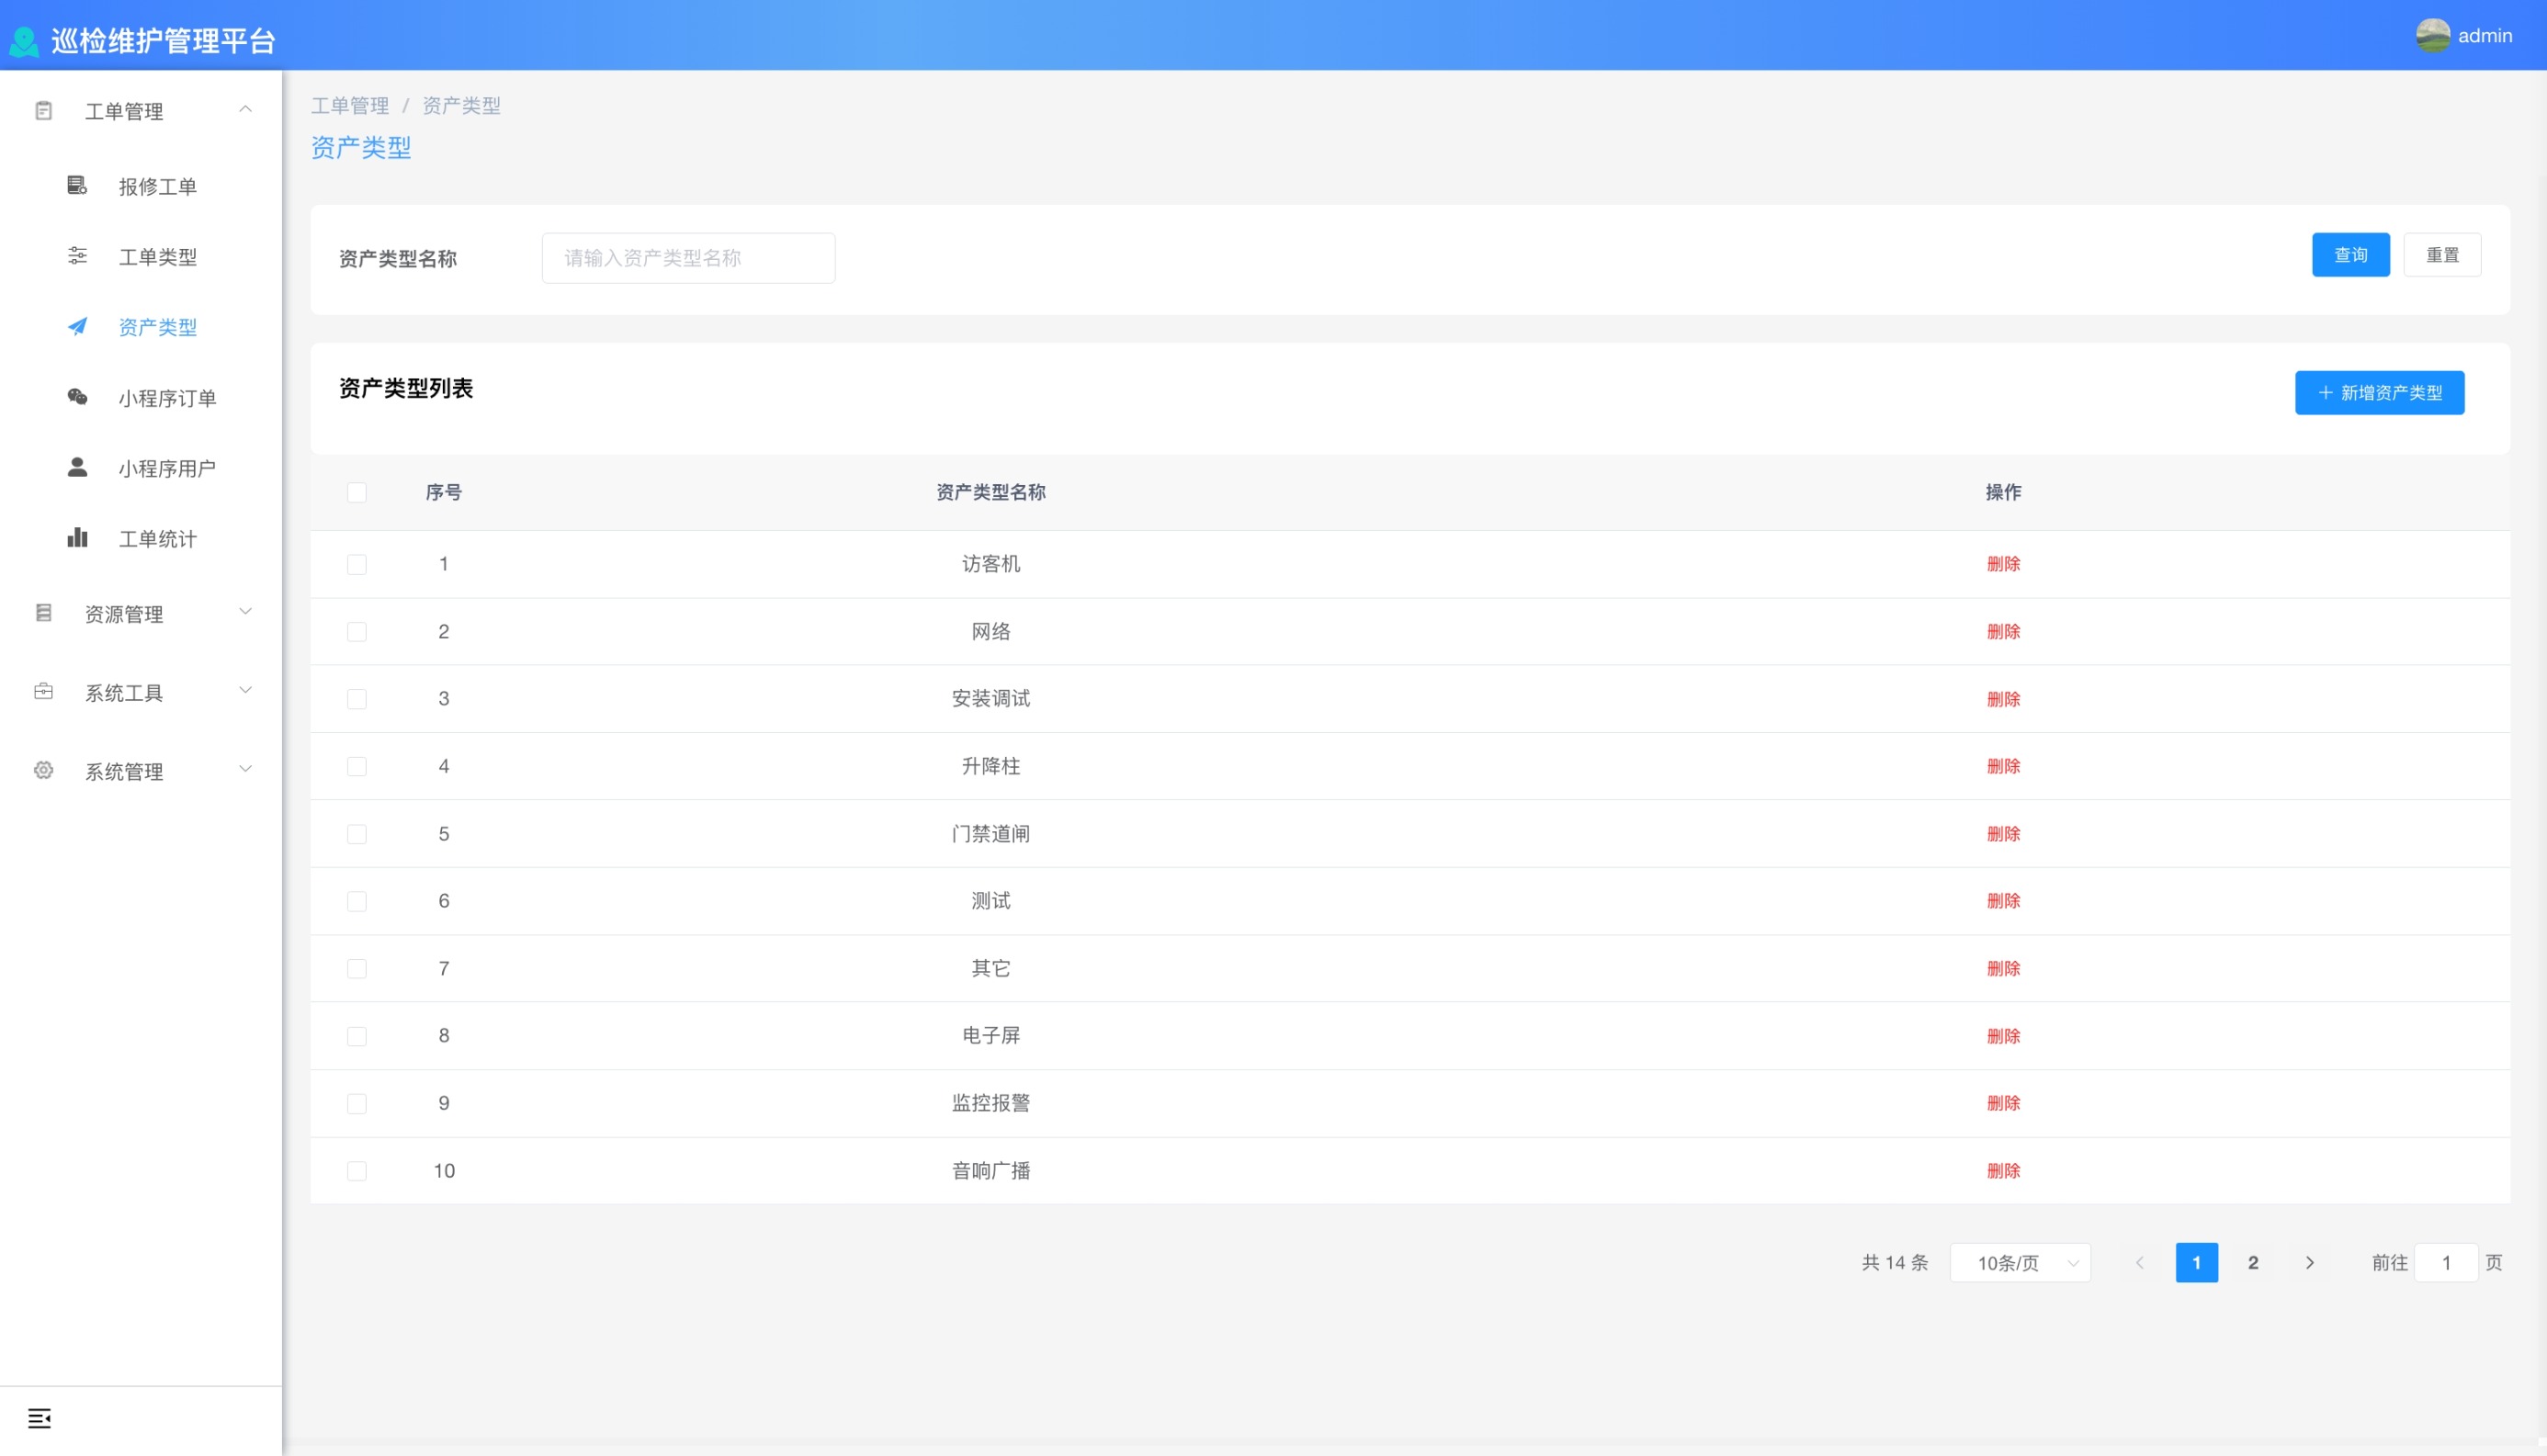Click the 查询 search button
Viewport: 2547px width, 1456px height.
[x=2350, y=255]
